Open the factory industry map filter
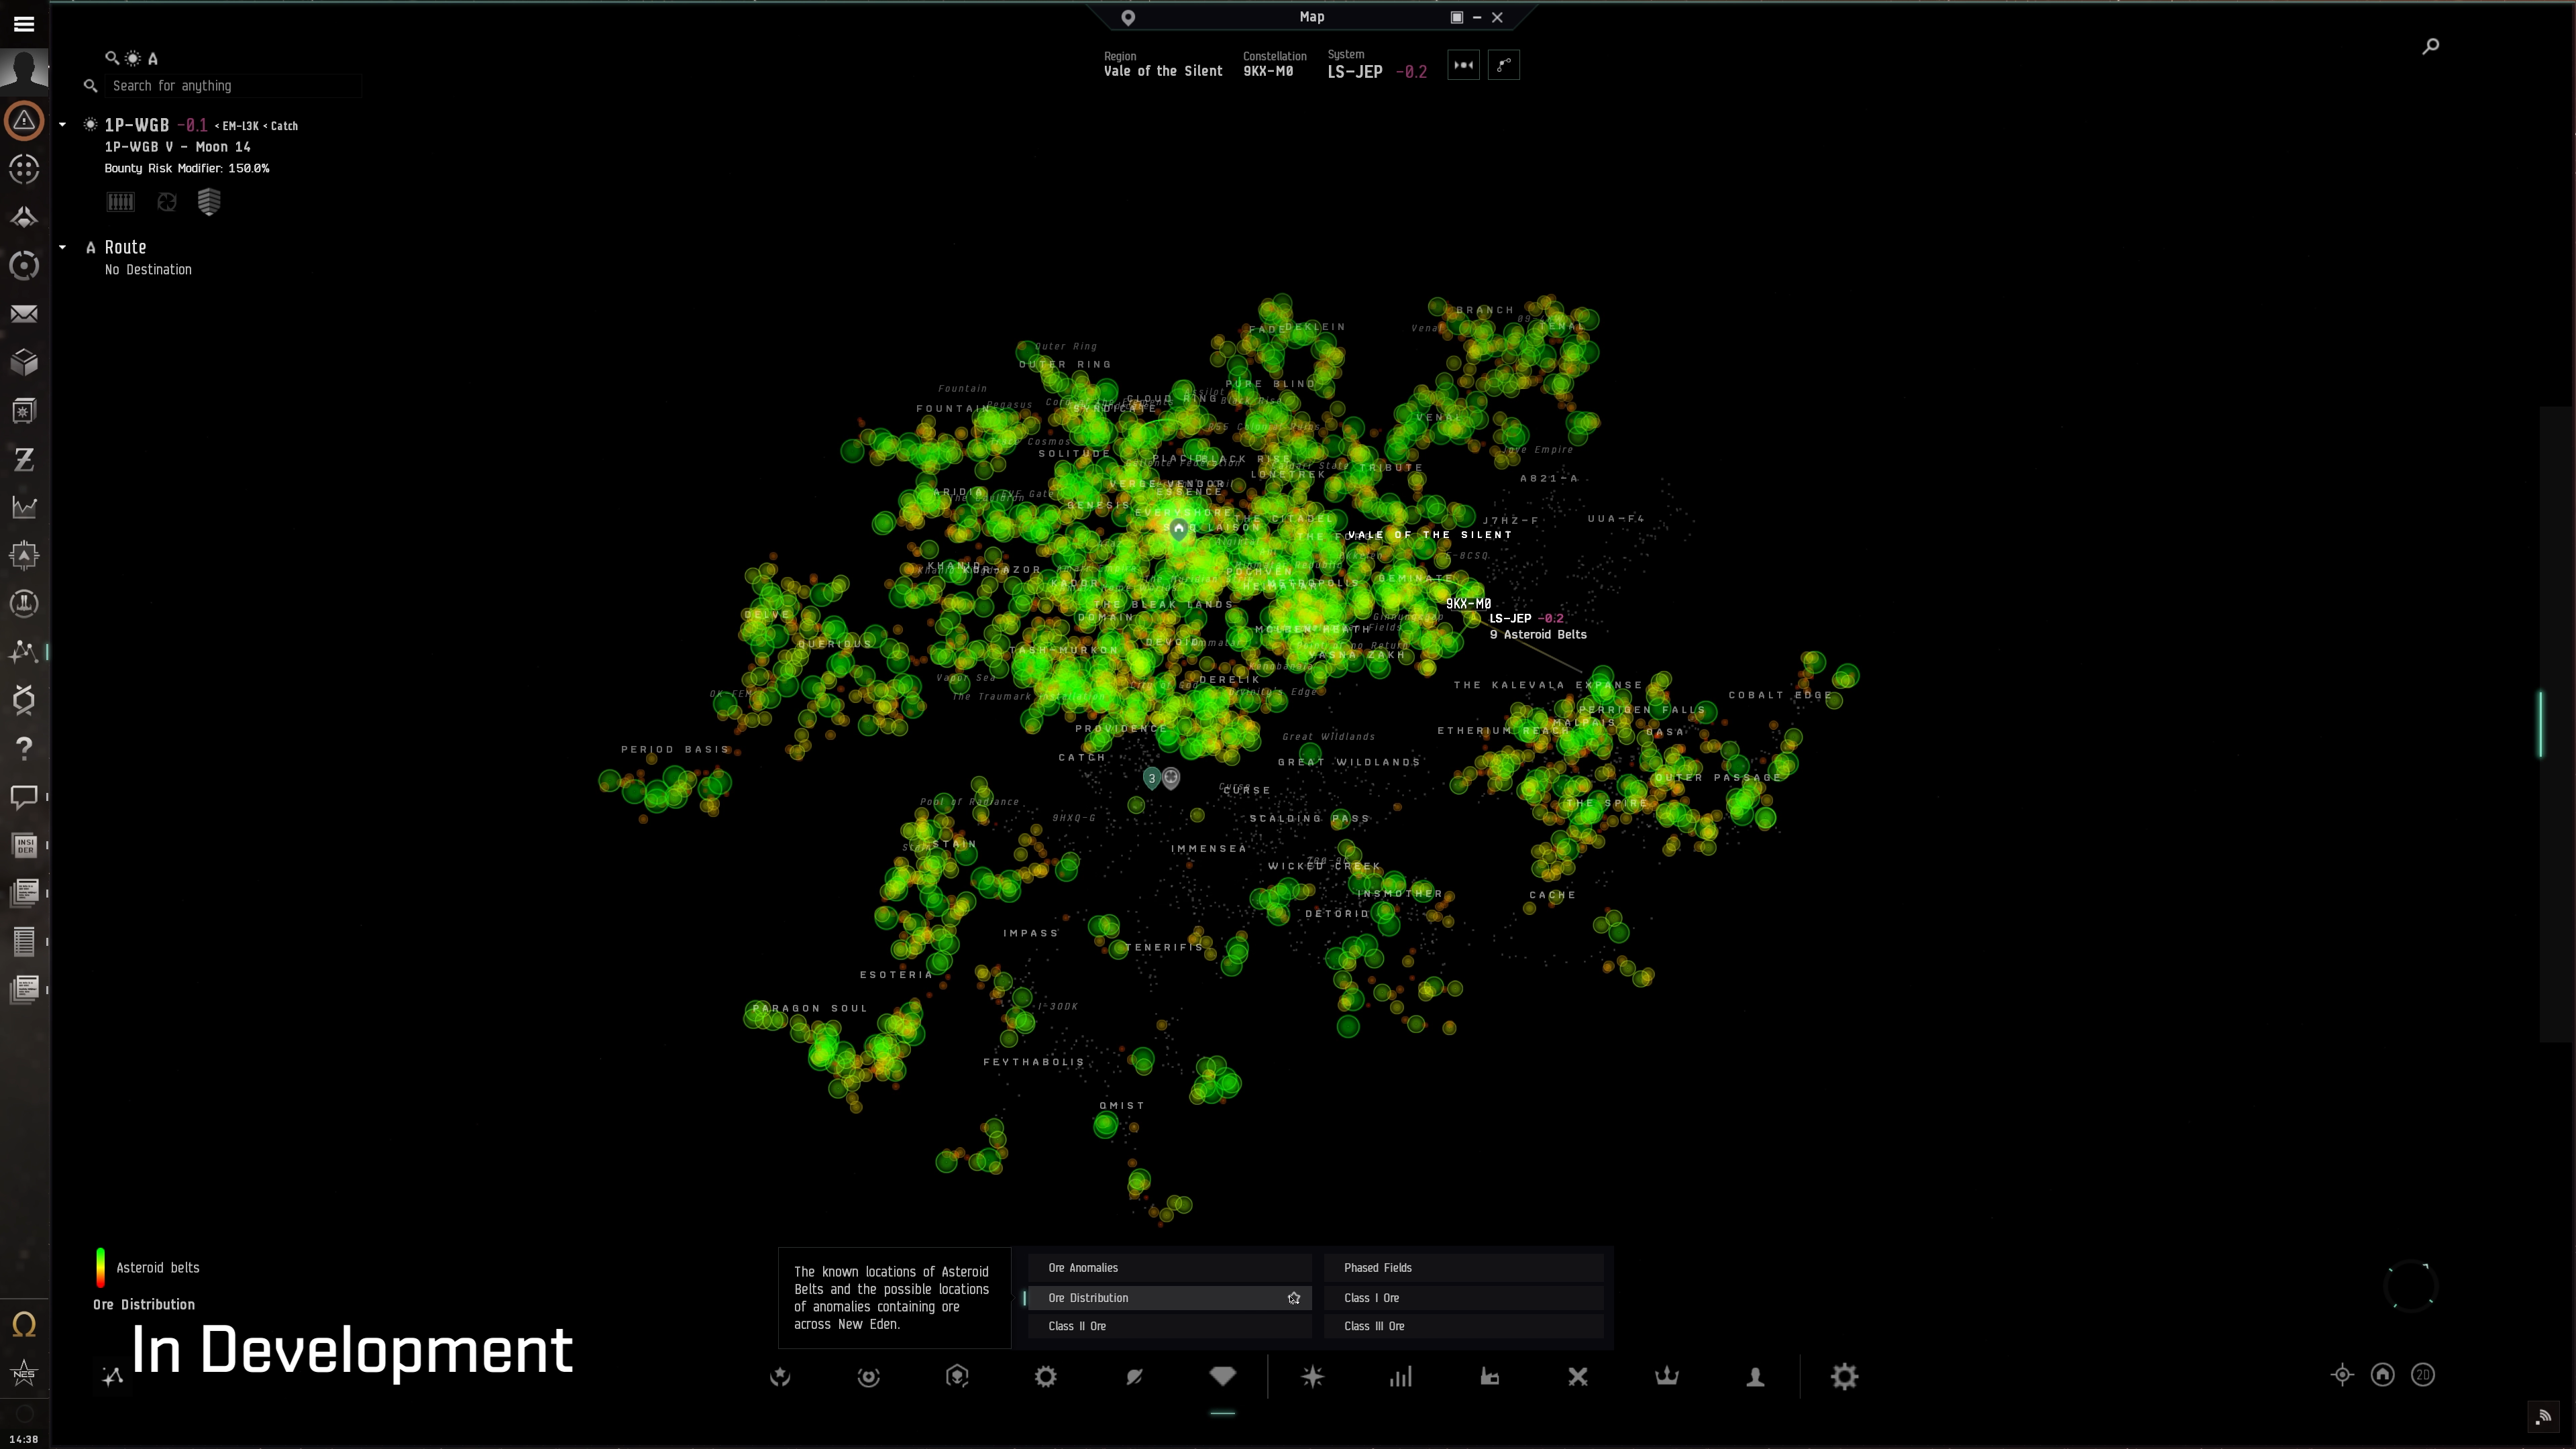The image size is (2576, 1449). (x=1489, y=1377)
